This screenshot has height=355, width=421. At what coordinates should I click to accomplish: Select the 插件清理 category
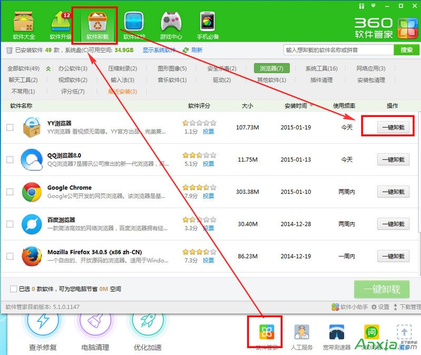point(322,80)
